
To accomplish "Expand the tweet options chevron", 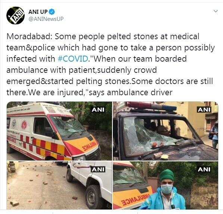I will pyautogui.click(x=216, y=11).
